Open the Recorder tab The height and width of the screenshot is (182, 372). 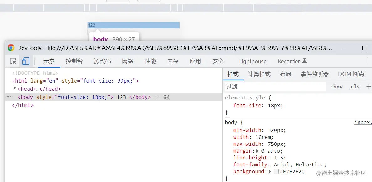(288, 61)
